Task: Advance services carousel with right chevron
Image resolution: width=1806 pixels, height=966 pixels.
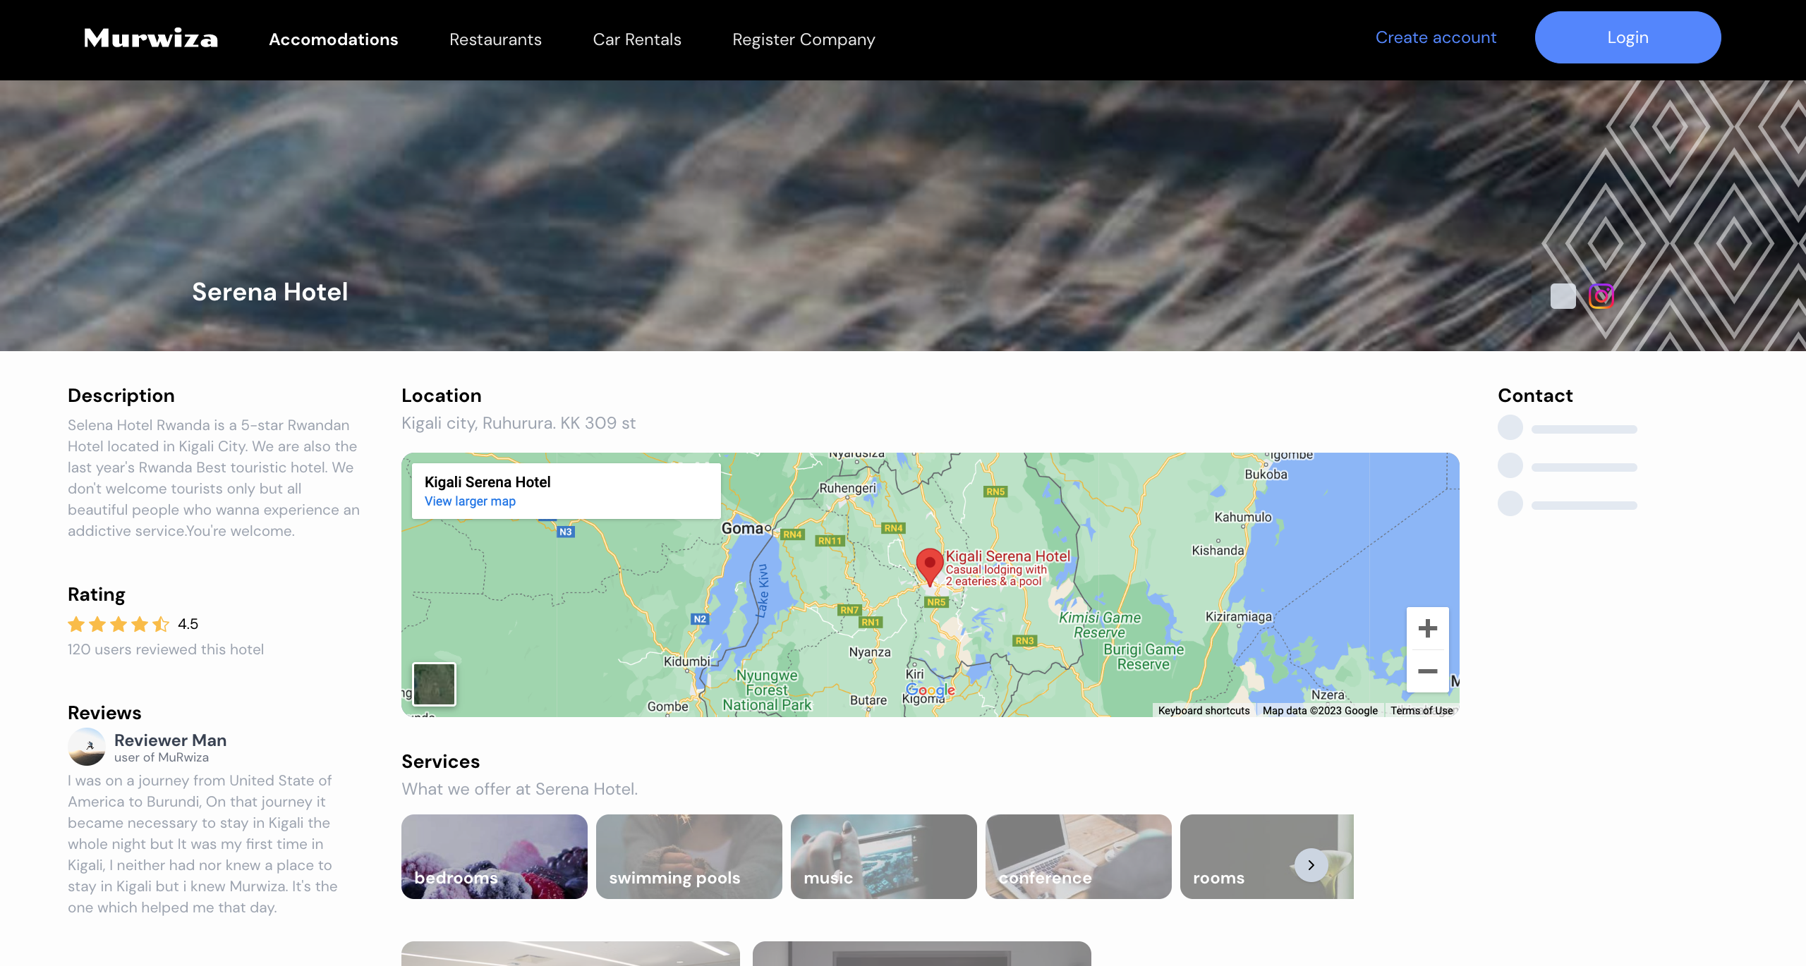Action: (x=1311, y=865)
